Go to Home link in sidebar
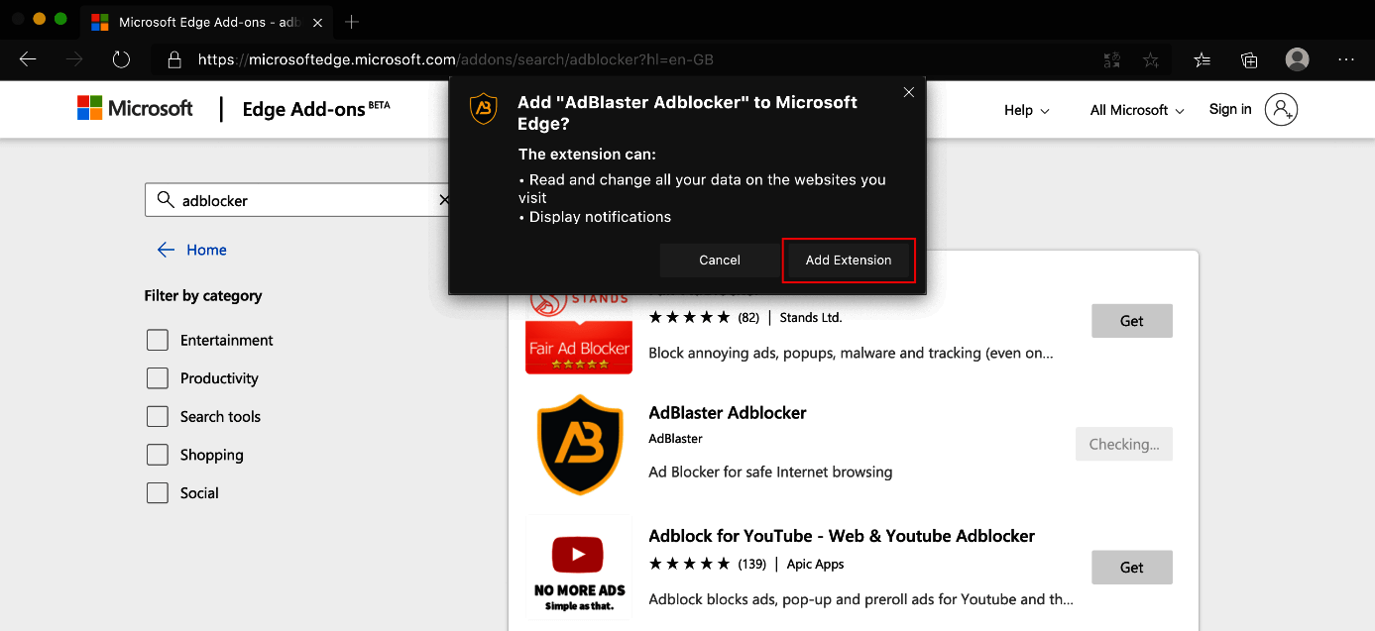This screenshot has width=1375, height=631. pos(206,250)
